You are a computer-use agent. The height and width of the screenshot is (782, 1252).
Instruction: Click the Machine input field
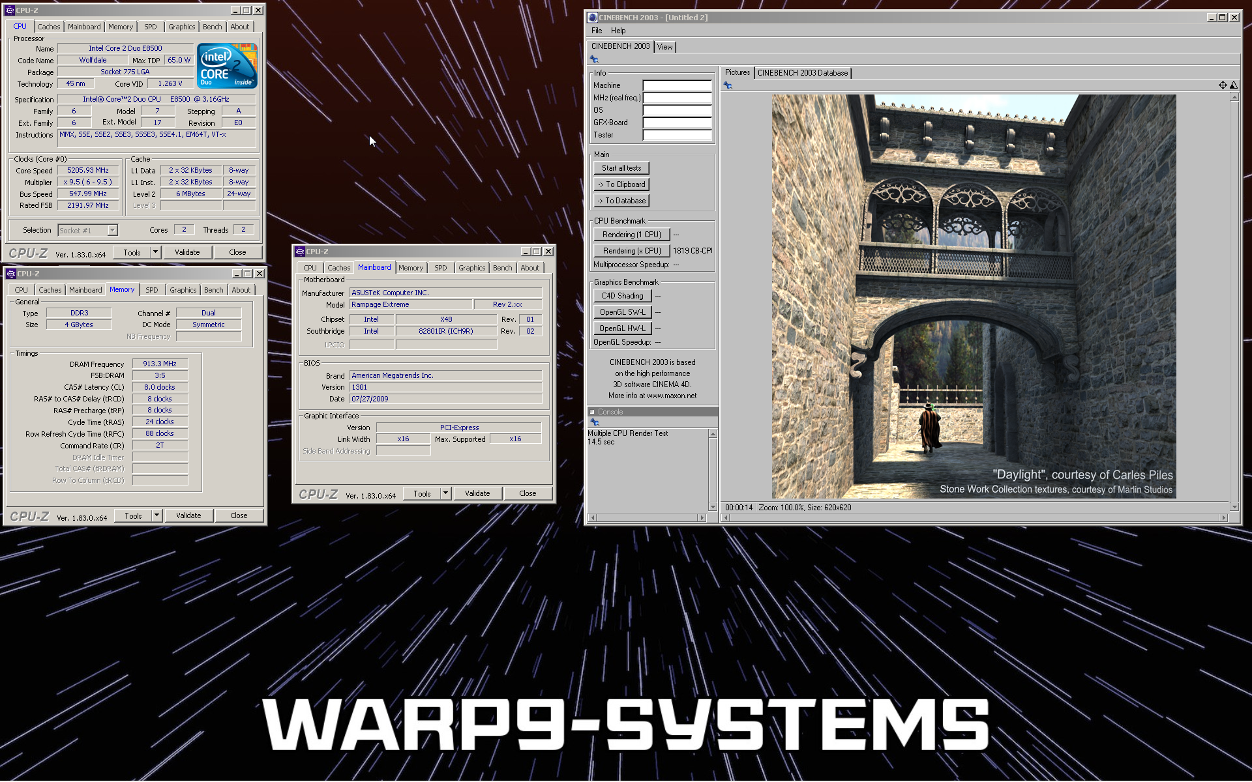(677, 85)
